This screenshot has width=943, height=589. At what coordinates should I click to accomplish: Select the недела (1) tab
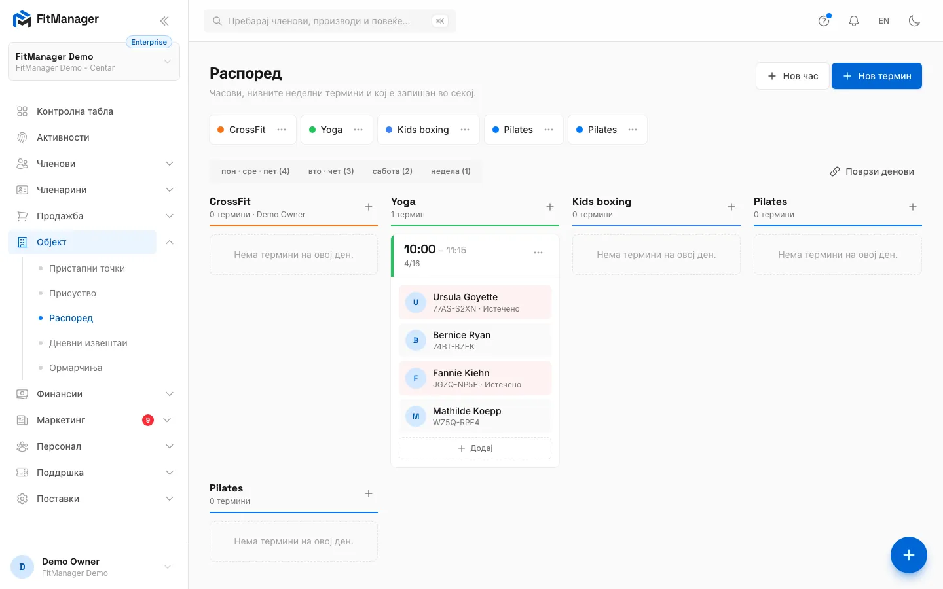click(x=451, y=171)
